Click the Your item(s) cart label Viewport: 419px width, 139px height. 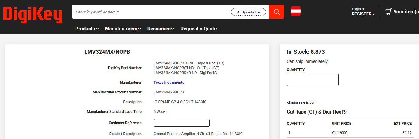point(406,12)
